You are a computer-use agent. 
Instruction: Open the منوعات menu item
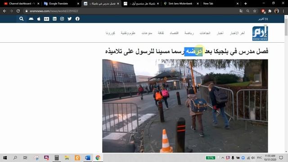tap(147, 33)
